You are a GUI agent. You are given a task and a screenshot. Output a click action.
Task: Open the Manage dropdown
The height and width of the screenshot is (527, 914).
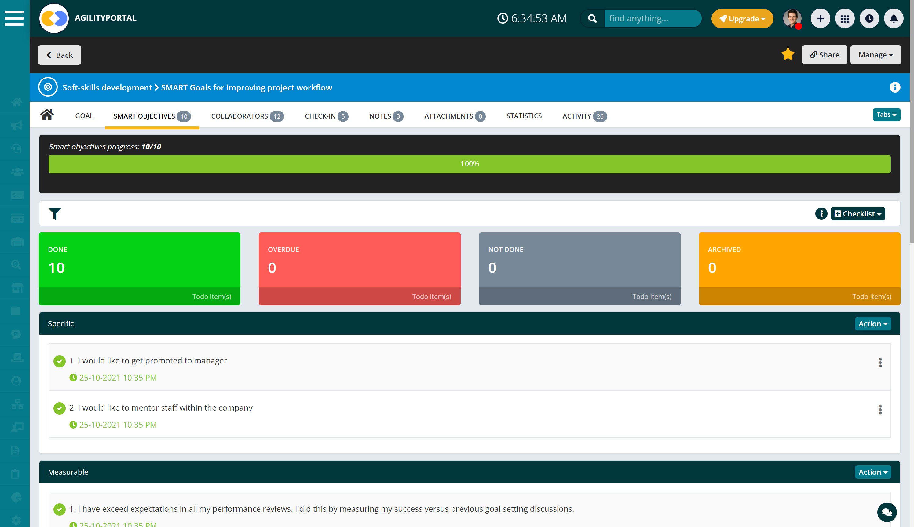(x=875, y=55)
